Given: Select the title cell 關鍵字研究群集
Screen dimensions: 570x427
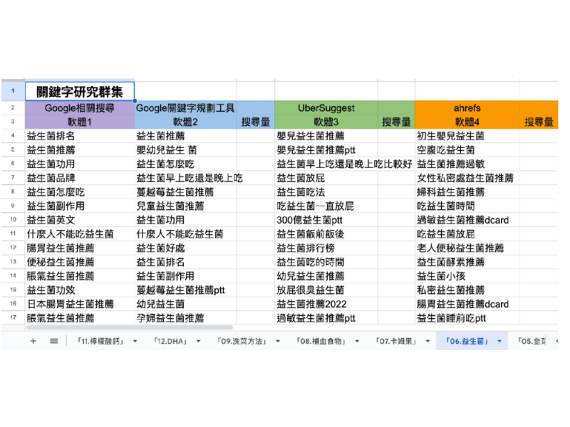Looking at the screenshot, I should tap(79, 92).
